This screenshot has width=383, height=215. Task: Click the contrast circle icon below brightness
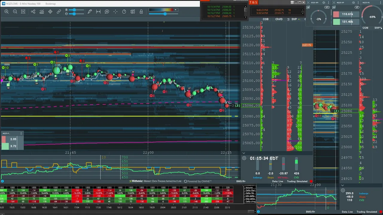click(66, 14)
